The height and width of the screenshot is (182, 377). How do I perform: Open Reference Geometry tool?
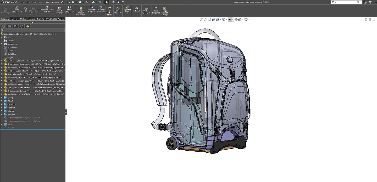coord(101,9)
